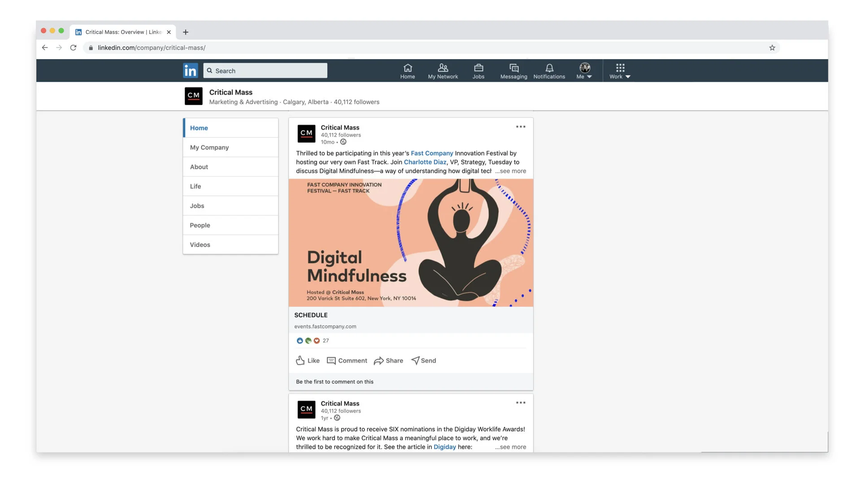This screenshot has width=861, height=484.
Task: Expand the Me profile dropdown
Action: [584, 70]
